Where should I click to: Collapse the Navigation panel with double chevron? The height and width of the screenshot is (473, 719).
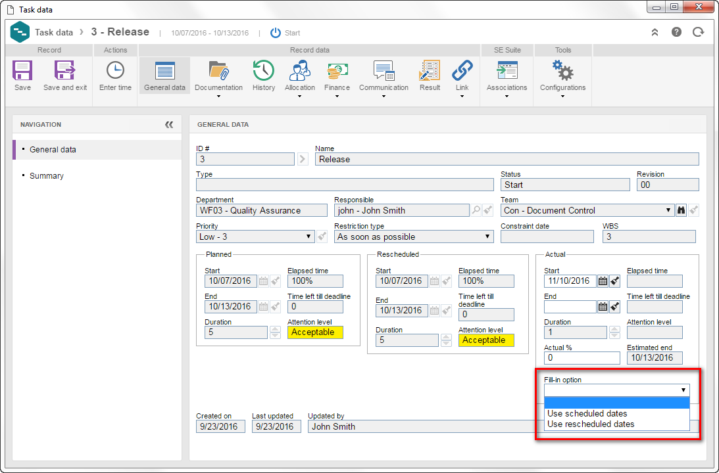click(x=169, y=125)
